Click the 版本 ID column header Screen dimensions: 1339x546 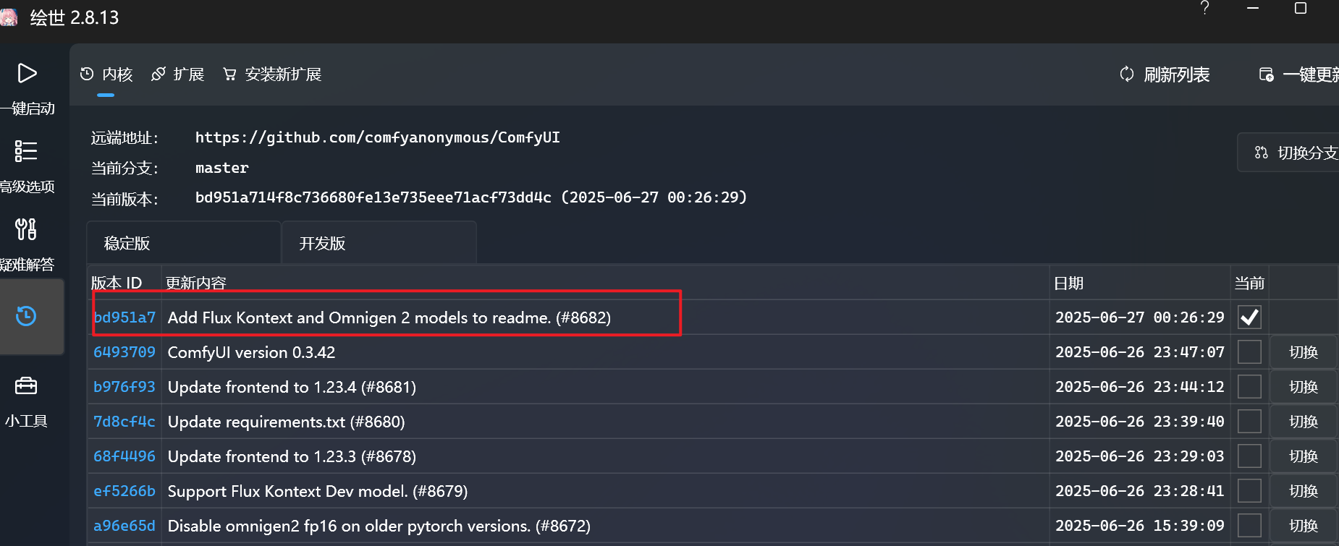pyautogui.click(x=117, y=283)
